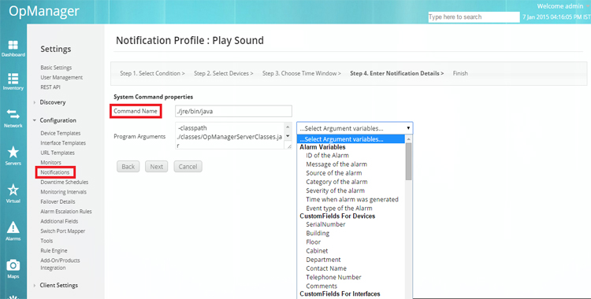
Task: Click the Type here to search box
Action: (474, 17)
